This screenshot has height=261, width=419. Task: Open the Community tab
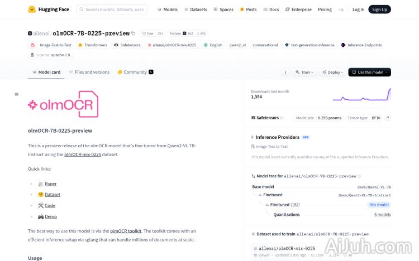(135, 72)
